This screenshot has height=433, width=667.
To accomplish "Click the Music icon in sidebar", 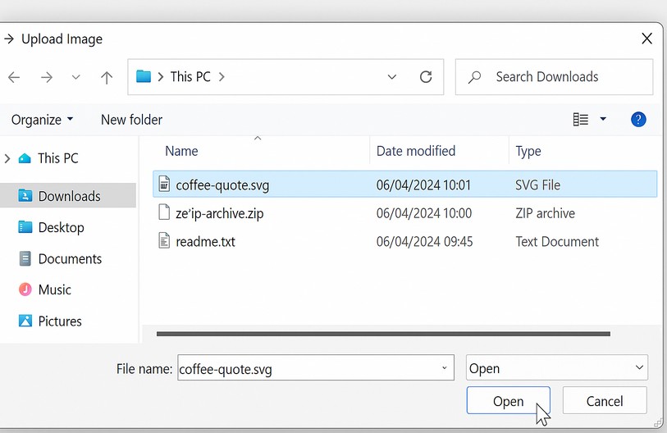I will 25,289.
